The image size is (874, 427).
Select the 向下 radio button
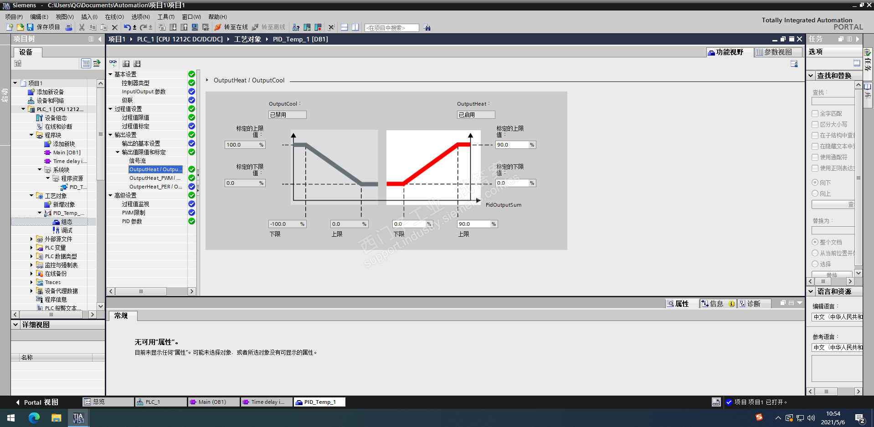pyautogui.click(x=815, y=182)
